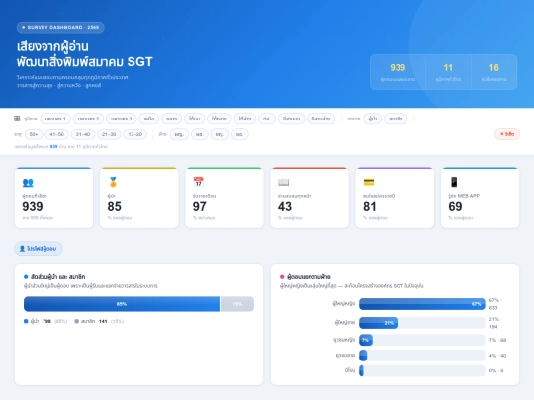Toggle the ใต้กลาง region filter chip
This screenshot has width=534, height=400.
220,119
